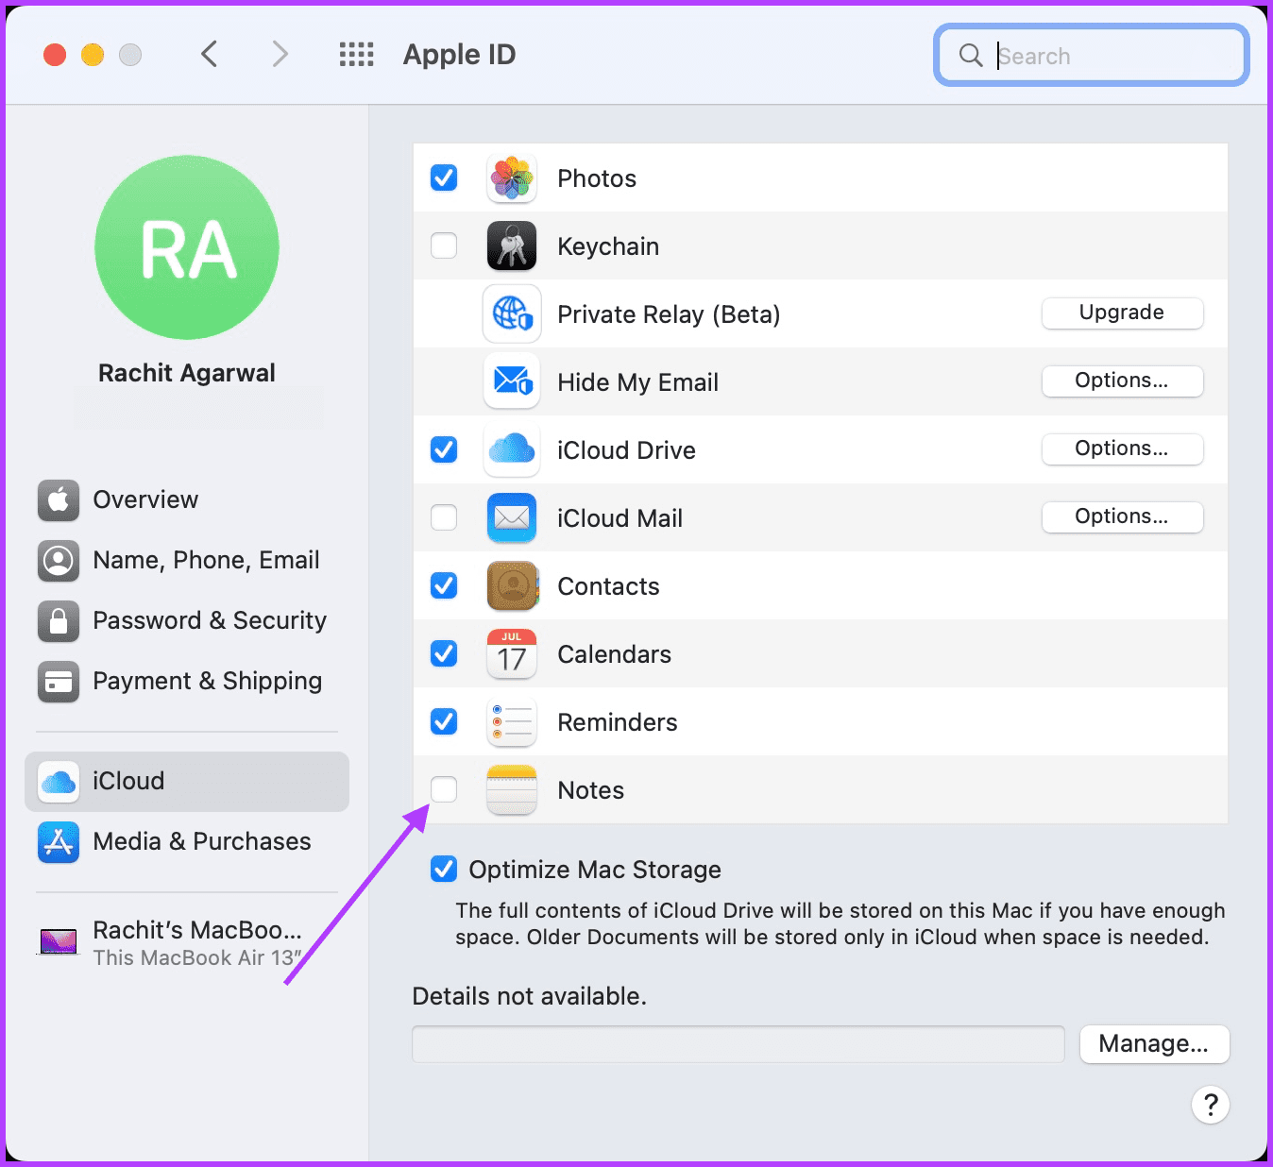Screen dimensions: 1273x1167
Task: Open Password & Security settings
Action: pyautogui.click(x=187, y=620)
